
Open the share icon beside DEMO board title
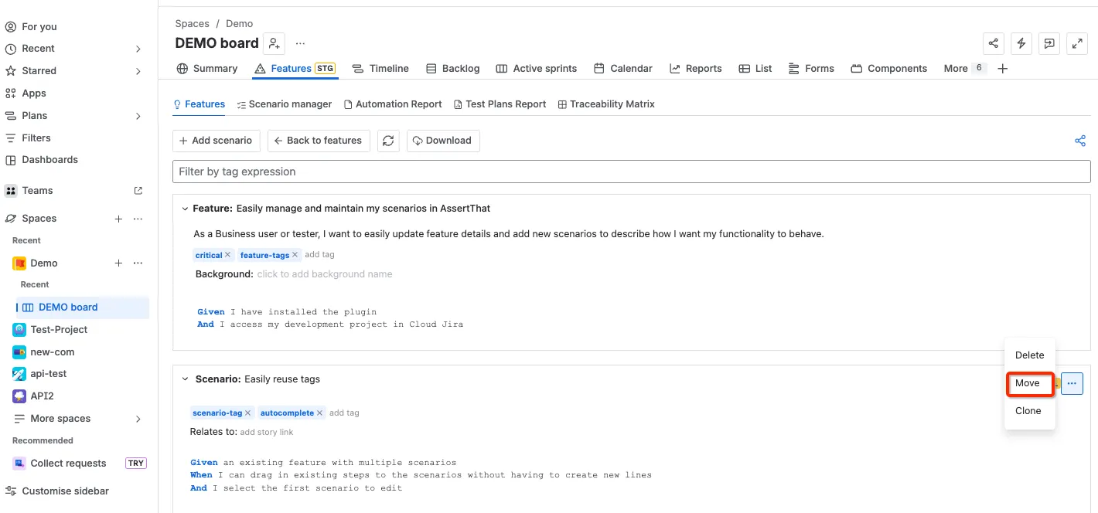click(994, 43)
